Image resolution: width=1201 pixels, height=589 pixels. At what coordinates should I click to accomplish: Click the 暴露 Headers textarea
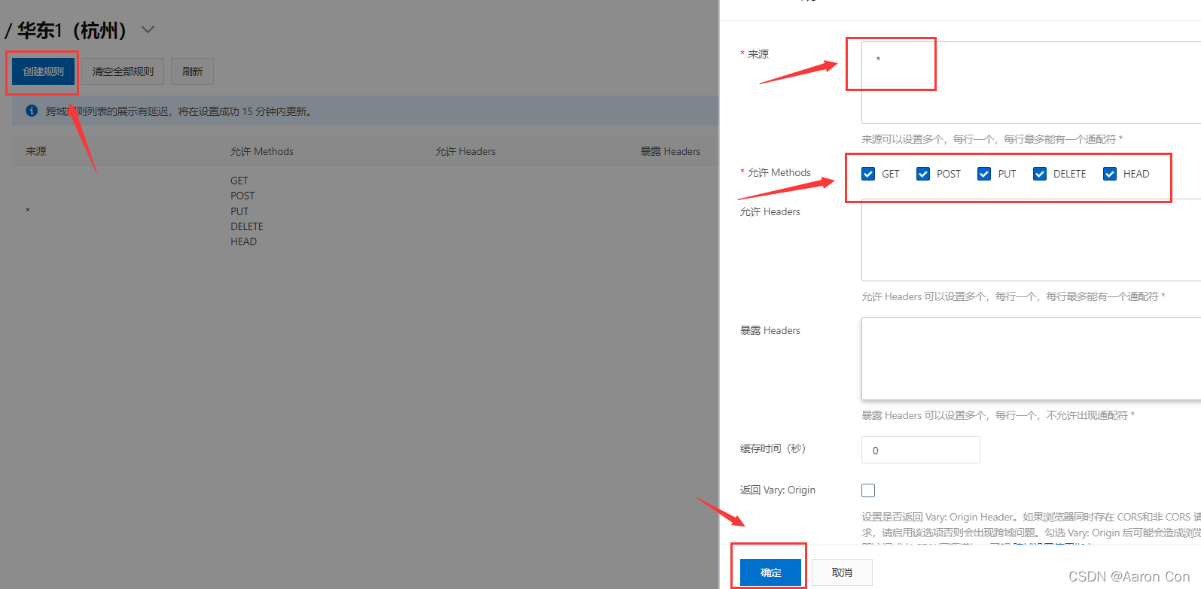click(1031, 359)
